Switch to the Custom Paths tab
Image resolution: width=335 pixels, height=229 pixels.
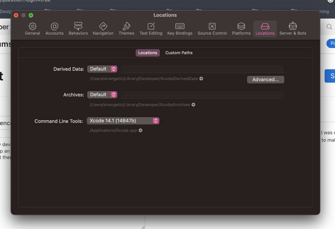179,53
